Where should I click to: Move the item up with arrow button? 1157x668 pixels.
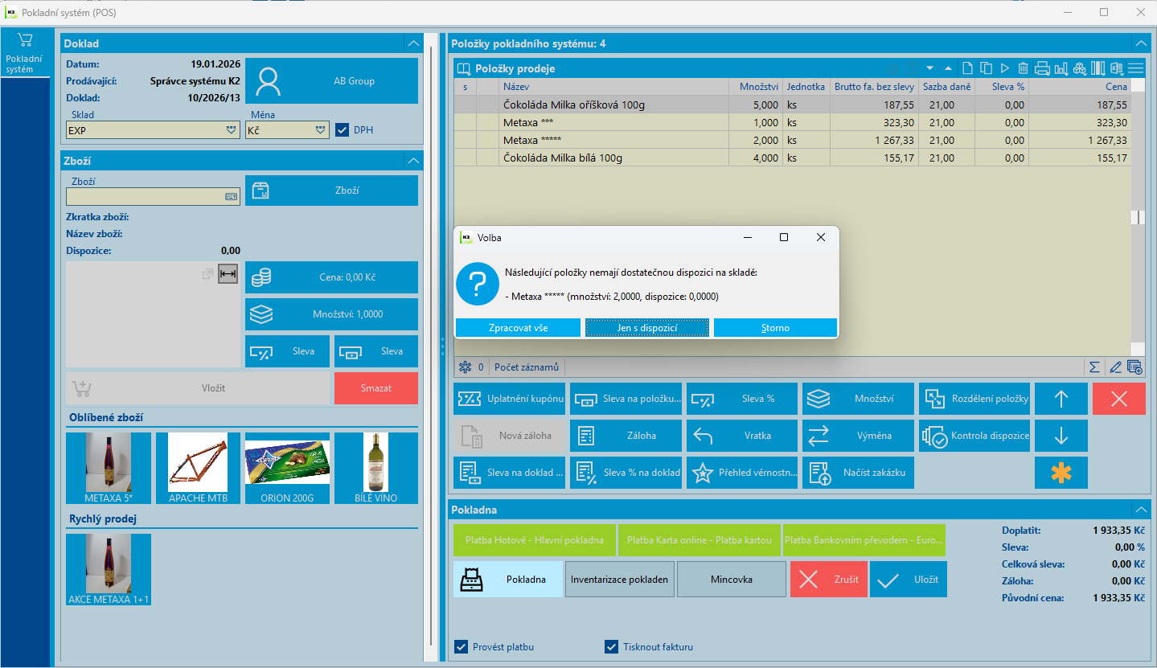(x=1061, y=399)
